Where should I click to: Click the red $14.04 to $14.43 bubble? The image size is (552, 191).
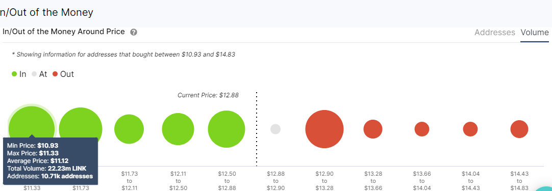(470, 129)
